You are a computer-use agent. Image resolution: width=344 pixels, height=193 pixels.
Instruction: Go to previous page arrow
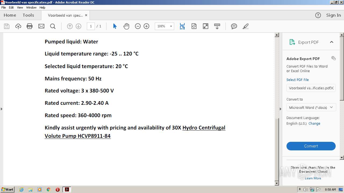[70, 26]
